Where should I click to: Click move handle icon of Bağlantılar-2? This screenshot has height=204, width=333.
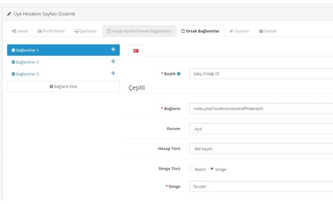[113, 61]
